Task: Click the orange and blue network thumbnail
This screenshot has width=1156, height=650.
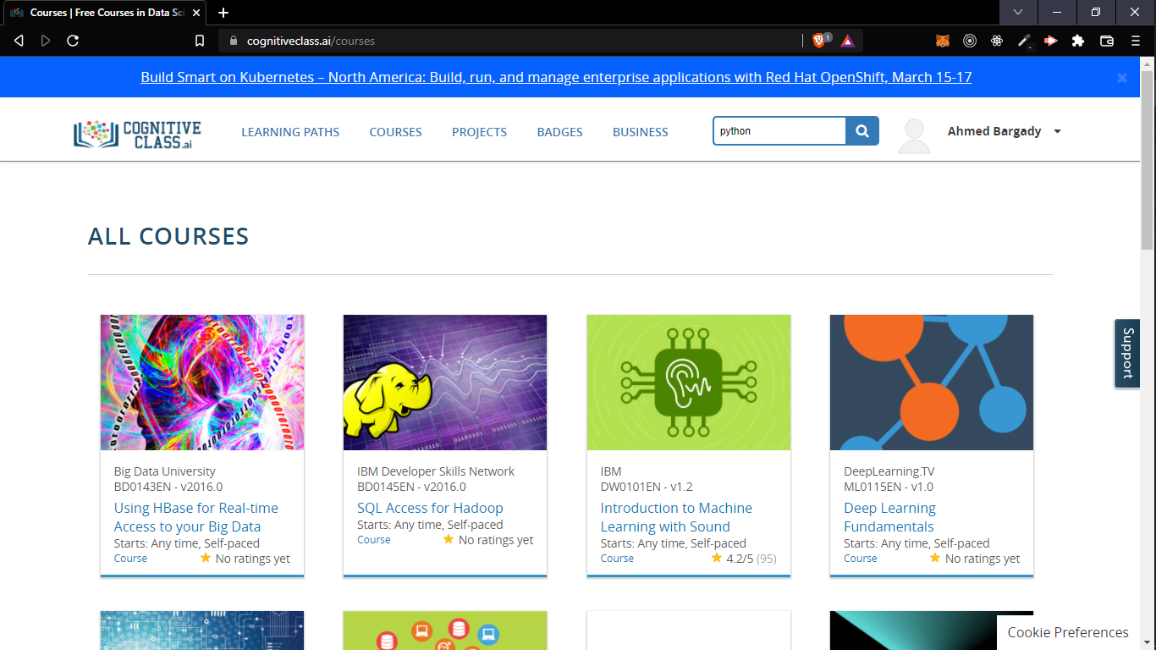Action: point(932,383)
